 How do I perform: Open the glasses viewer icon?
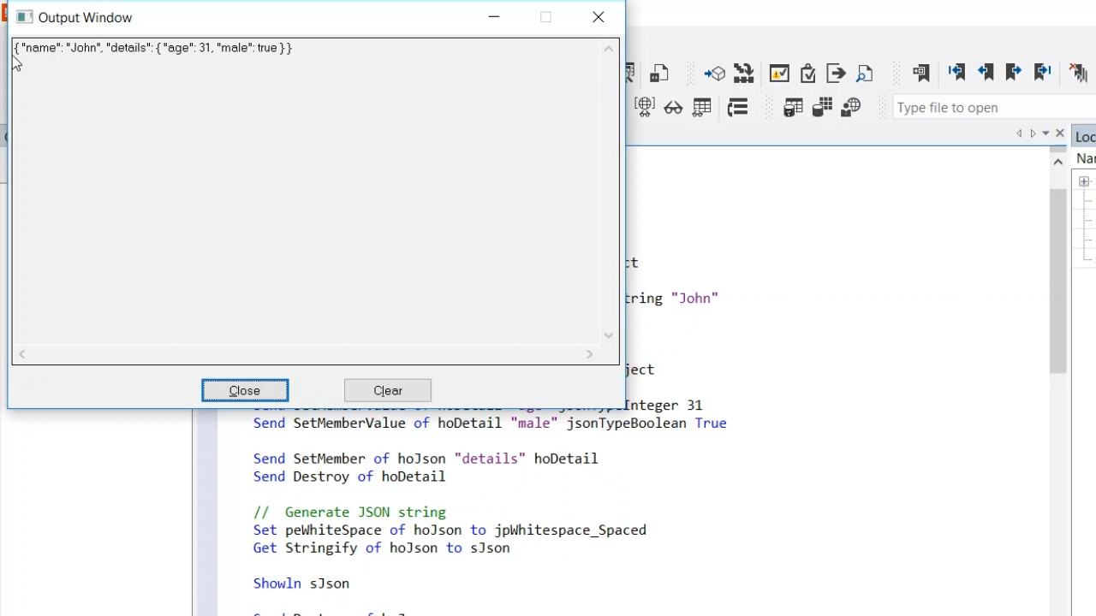coord(673,108)
